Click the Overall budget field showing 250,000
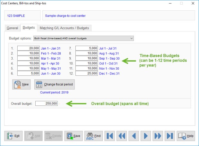The height and width of the screenshot is (146, 199). pyautogui.click(x=47, y=103)
